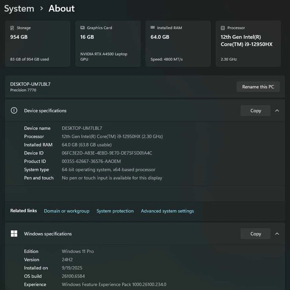Open the Domain or workgroup link
290x290 pixels.
pyautogui.click(x=67, y=211)
